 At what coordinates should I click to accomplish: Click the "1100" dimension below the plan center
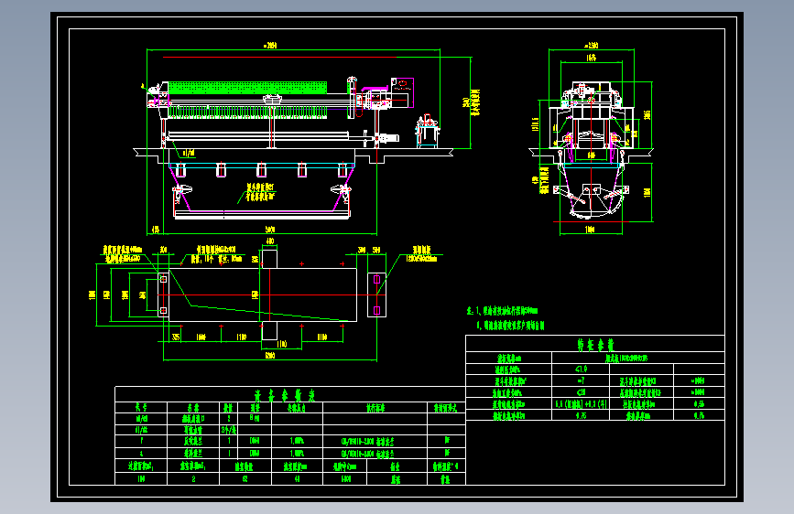(282, 344)
